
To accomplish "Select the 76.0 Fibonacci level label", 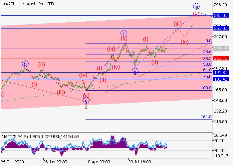I will coord(207,77).
